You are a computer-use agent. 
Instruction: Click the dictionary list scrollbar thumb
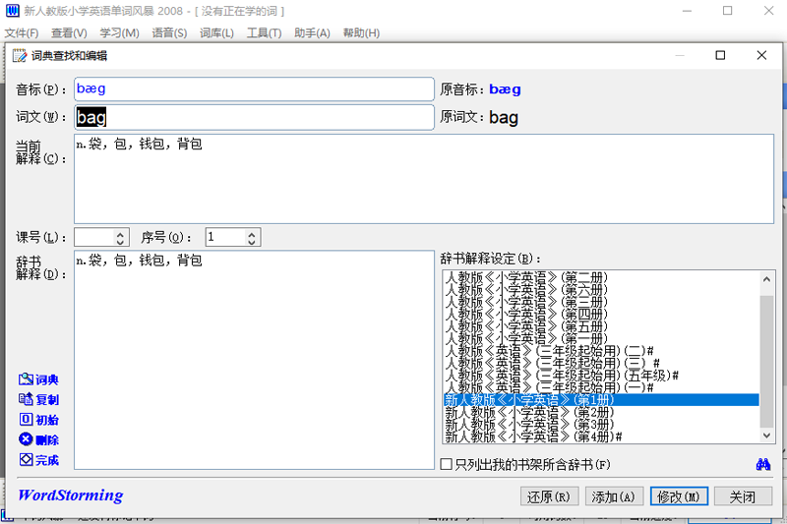click(x=766, y=361)
